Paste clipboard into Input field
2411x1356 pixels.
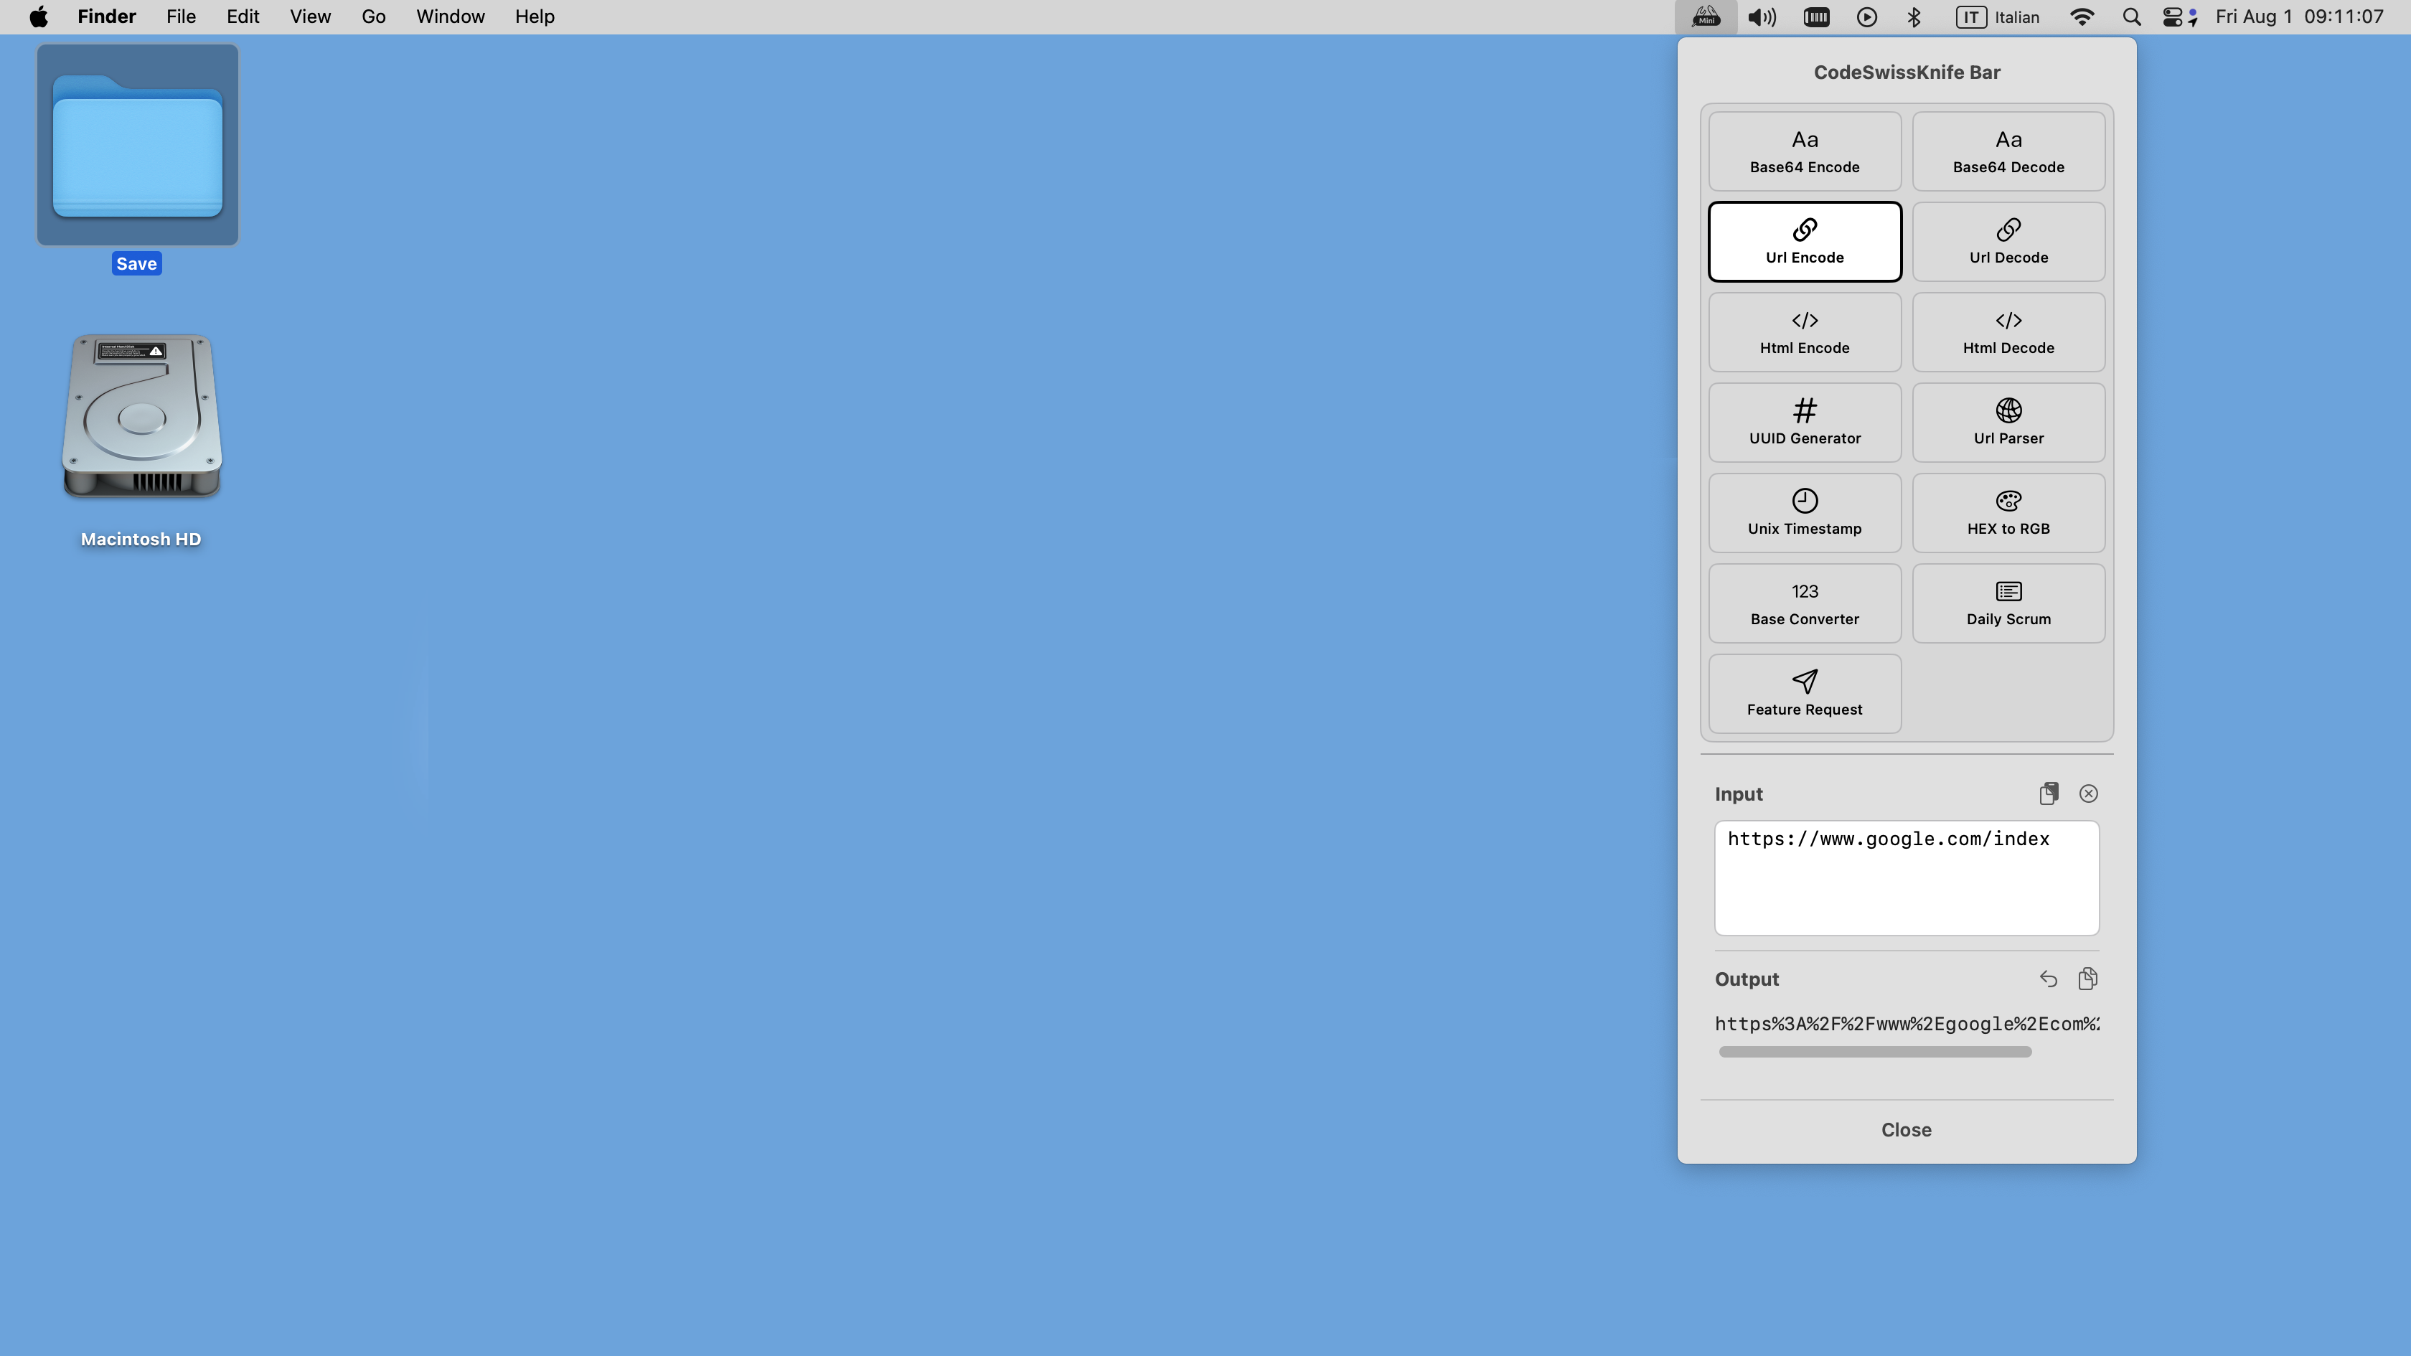2049,794
